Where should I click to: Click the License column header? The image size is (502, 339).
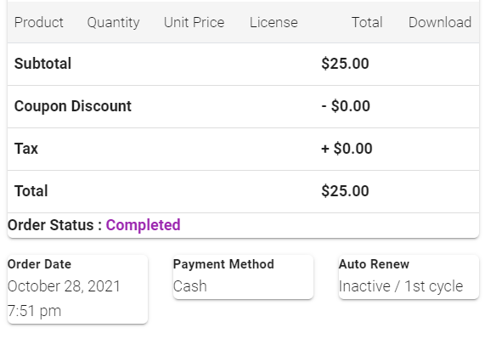point(274,22)
